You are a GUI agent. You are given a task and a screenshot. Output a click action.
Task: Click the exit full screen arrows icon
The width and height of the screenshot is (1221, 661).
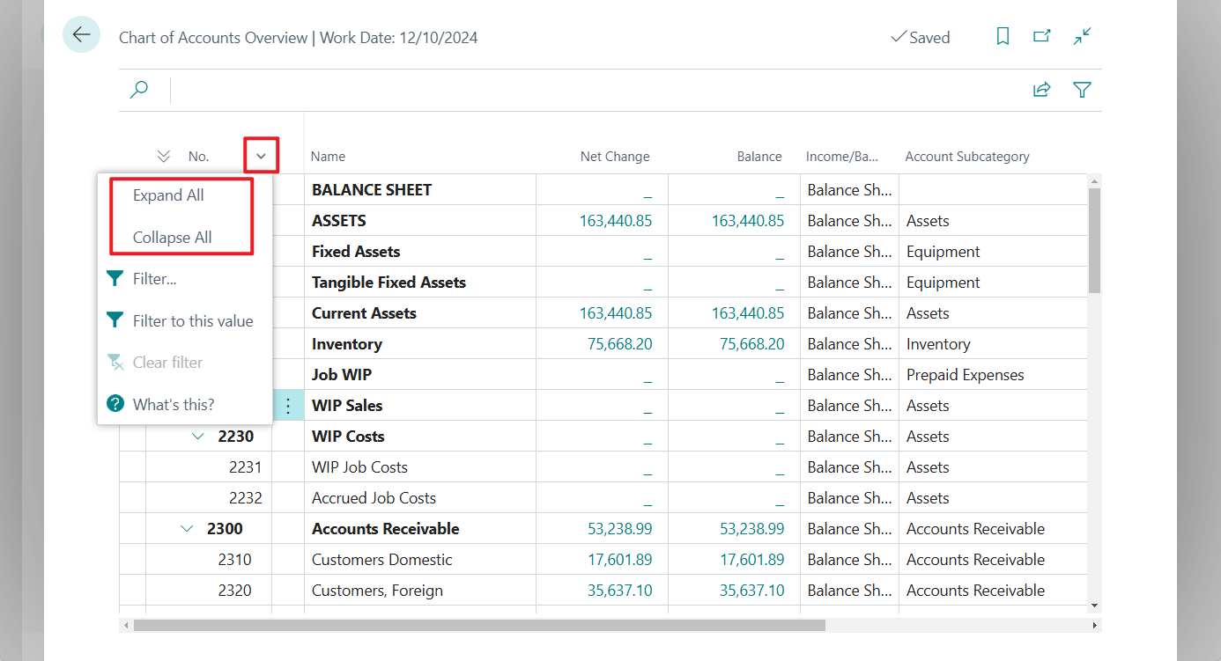coord(1082,36)
